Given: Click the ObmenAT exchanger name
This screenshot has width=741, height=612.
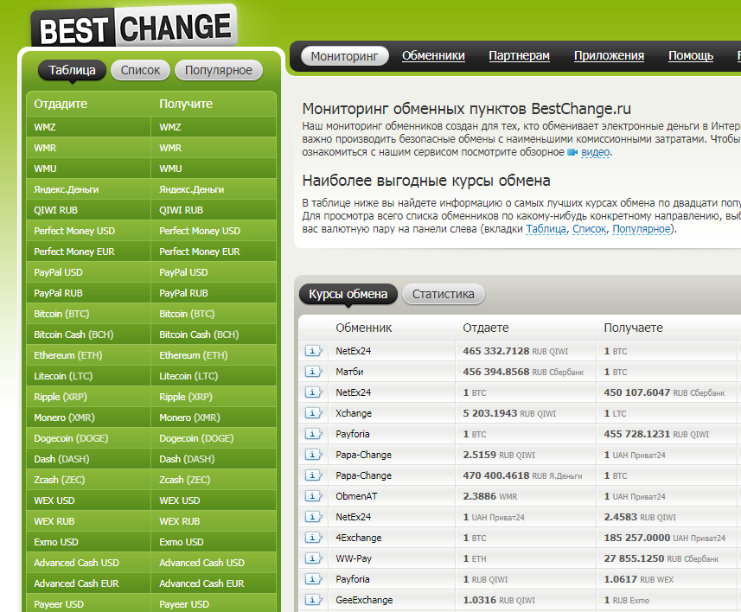Looking at the screenshot, I should (x=356, y=496).
